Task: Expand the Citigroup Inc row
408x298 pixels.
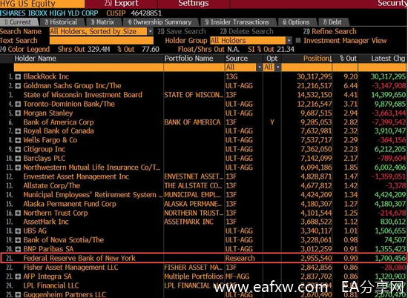Action: tap(18, 149)
